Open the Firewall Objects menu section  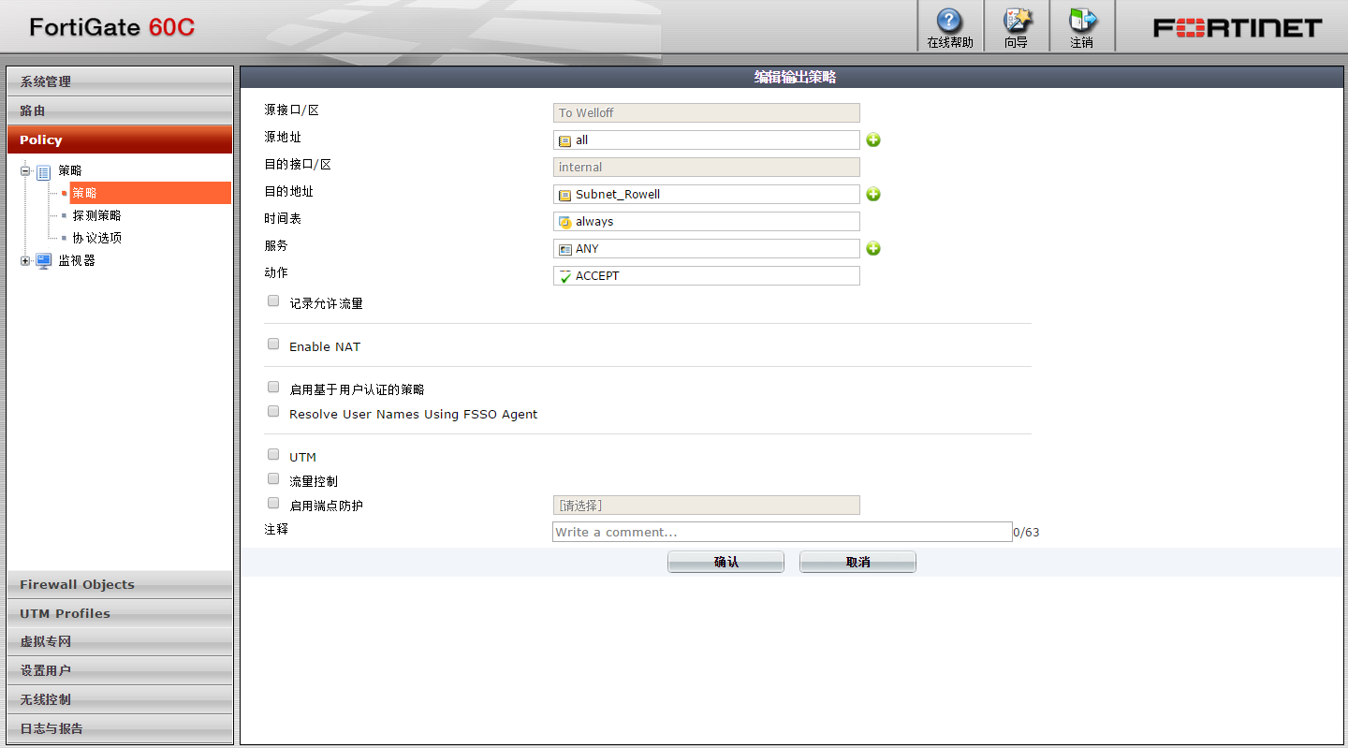[120, 584]
